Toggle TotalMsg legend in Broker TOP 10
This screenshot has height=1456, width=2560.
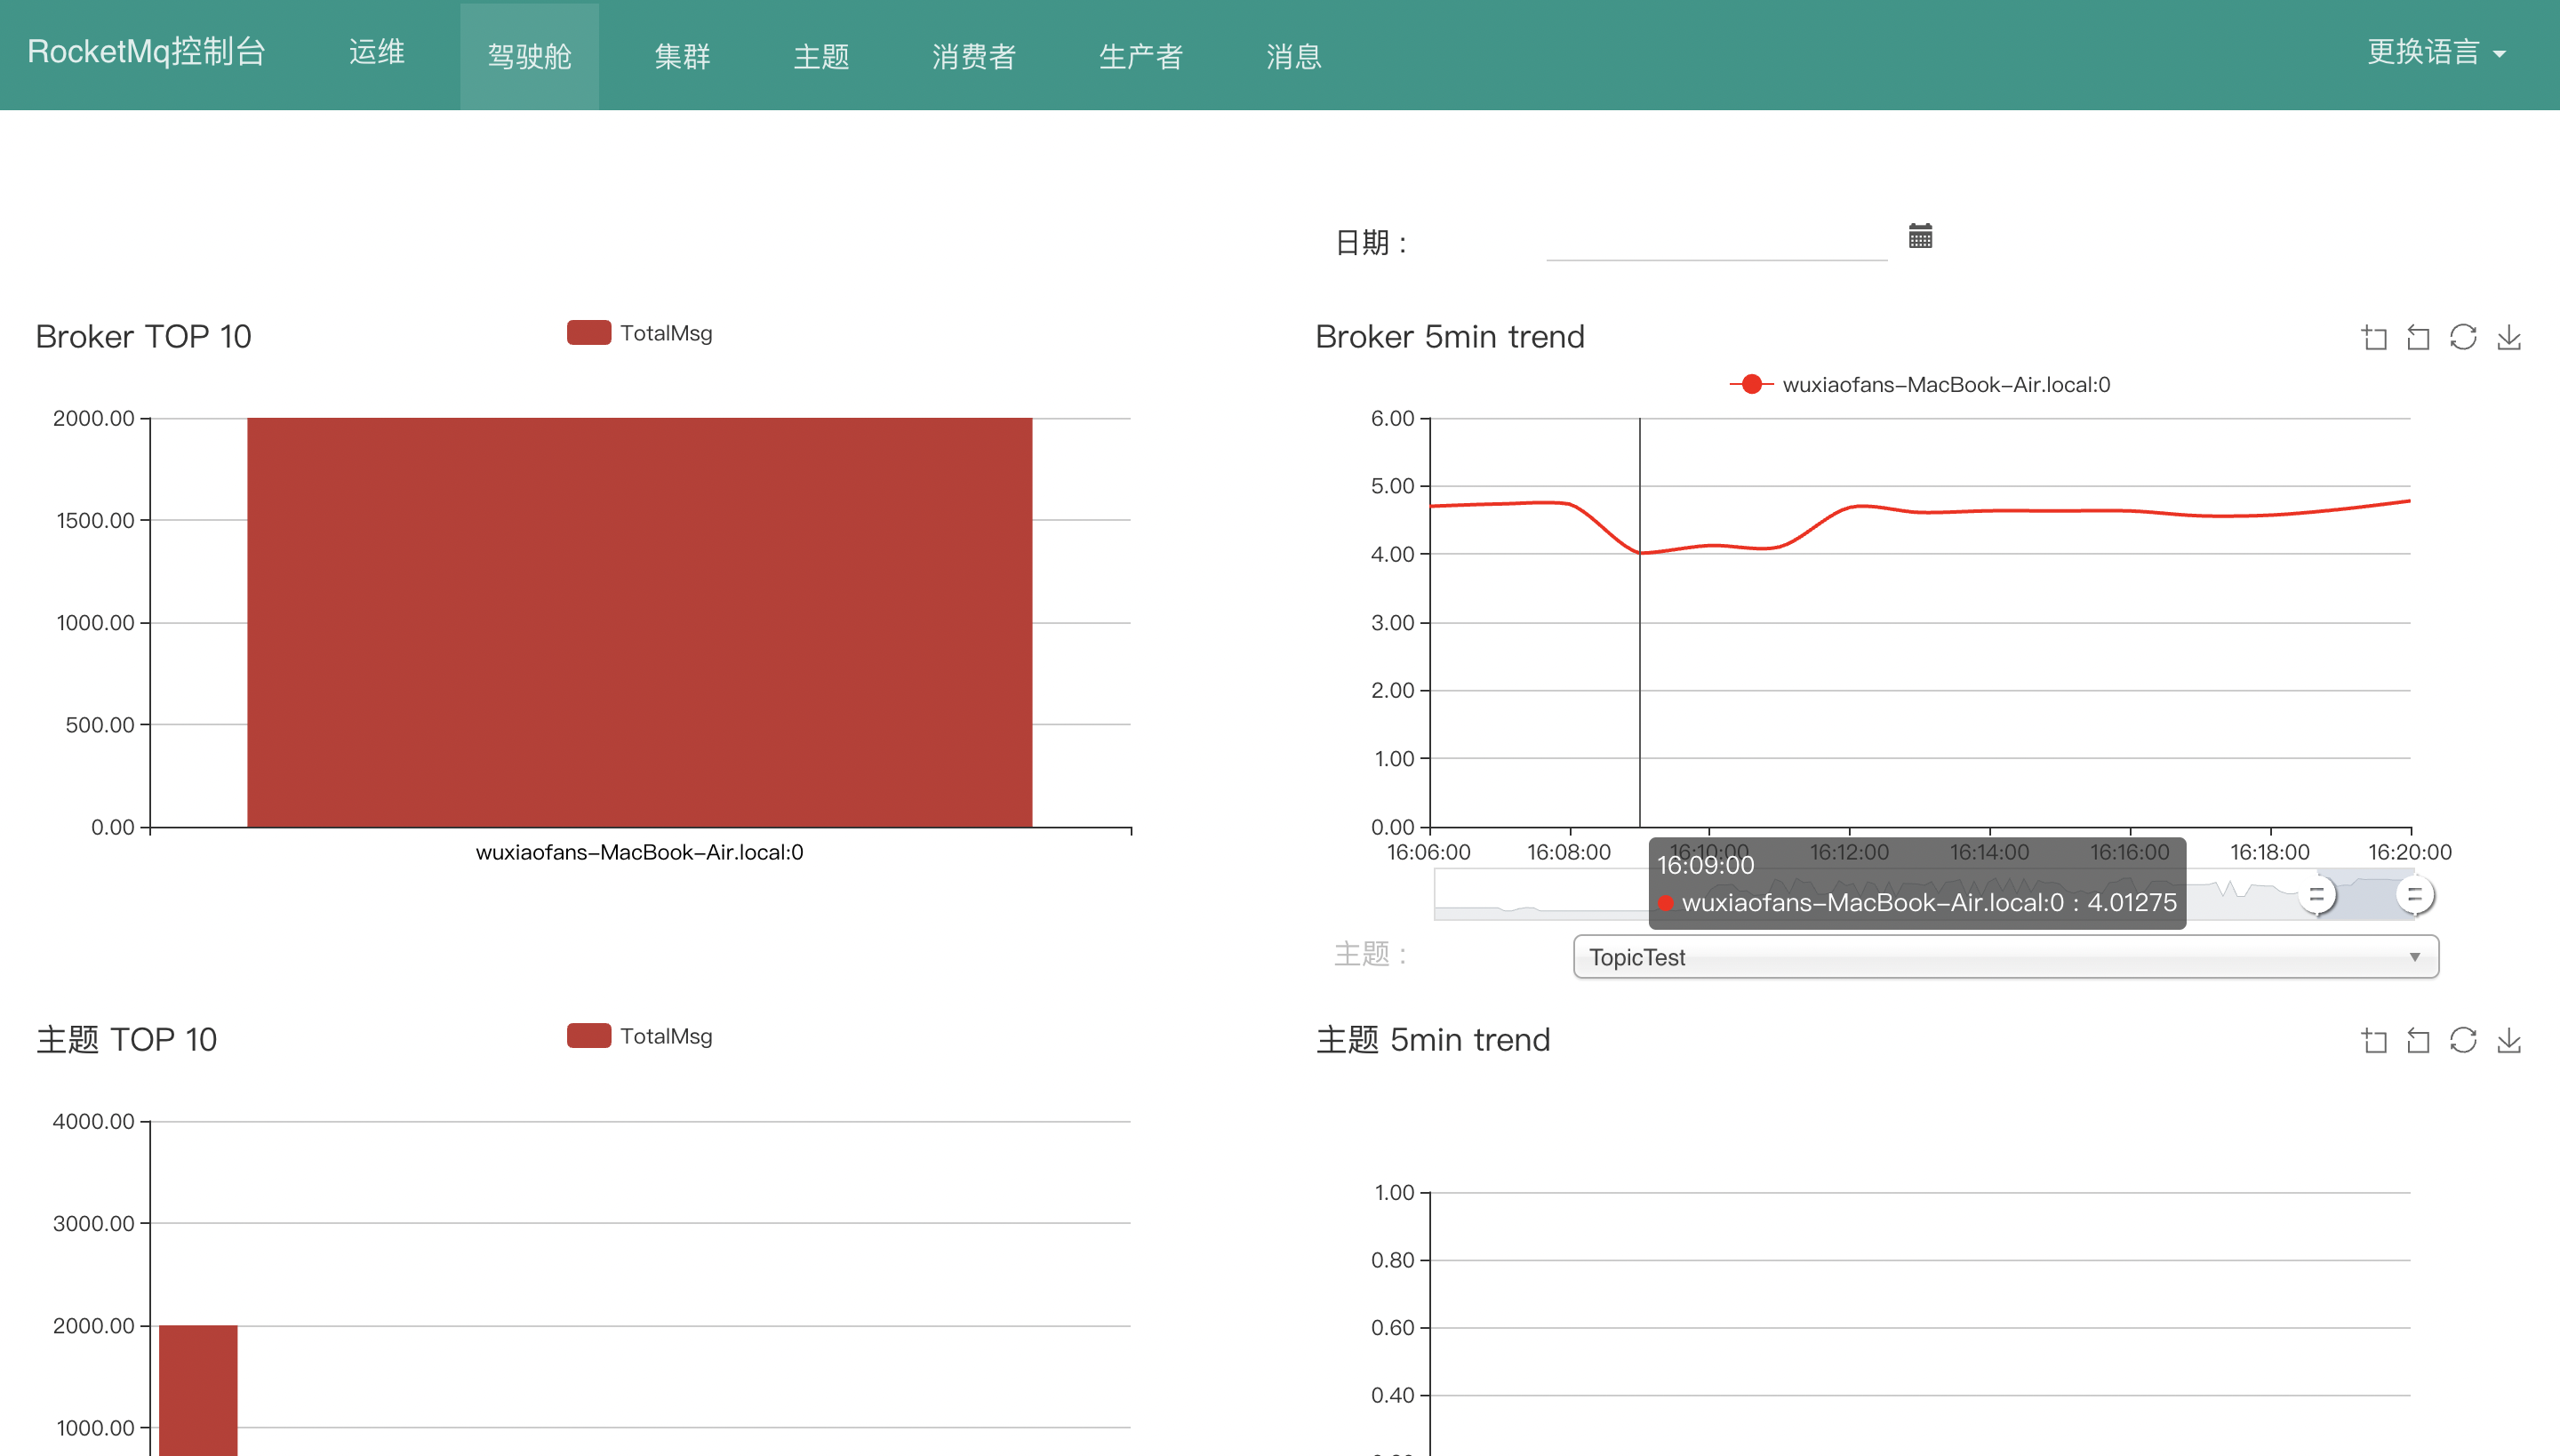[640, 333]
